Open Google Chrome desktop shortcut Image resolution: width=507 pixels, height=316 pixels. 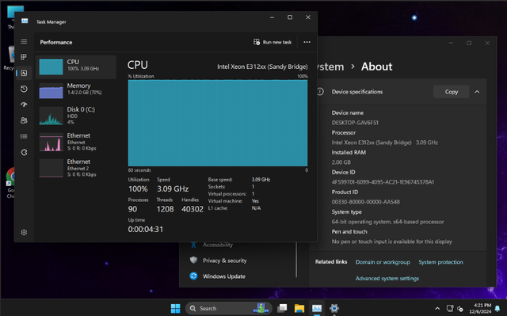10,183
